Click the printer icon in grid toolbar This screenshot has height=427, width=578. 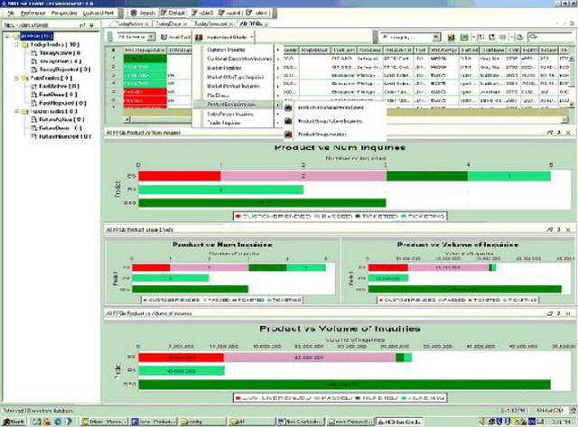point(519,37)
